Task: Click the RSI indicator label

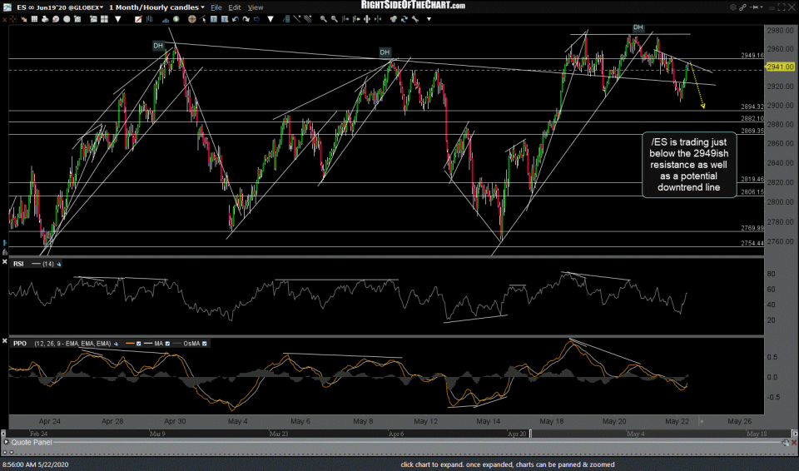Action: (18, 264)
